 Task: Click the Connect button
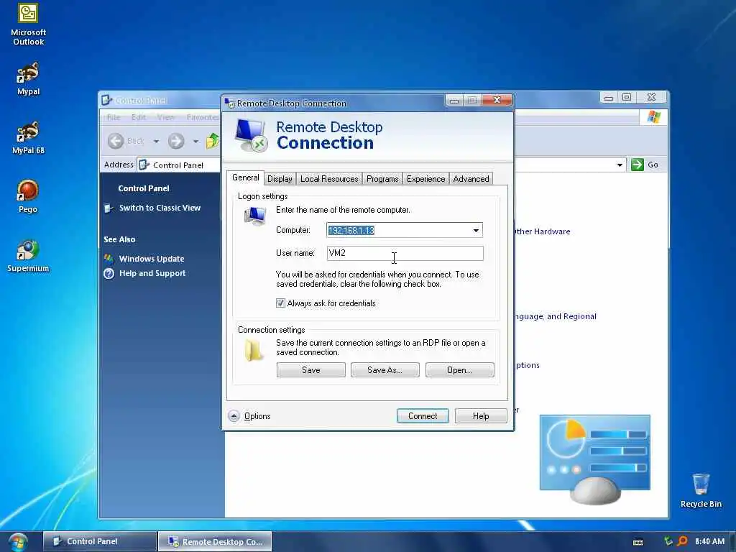(x=423, y=416)
